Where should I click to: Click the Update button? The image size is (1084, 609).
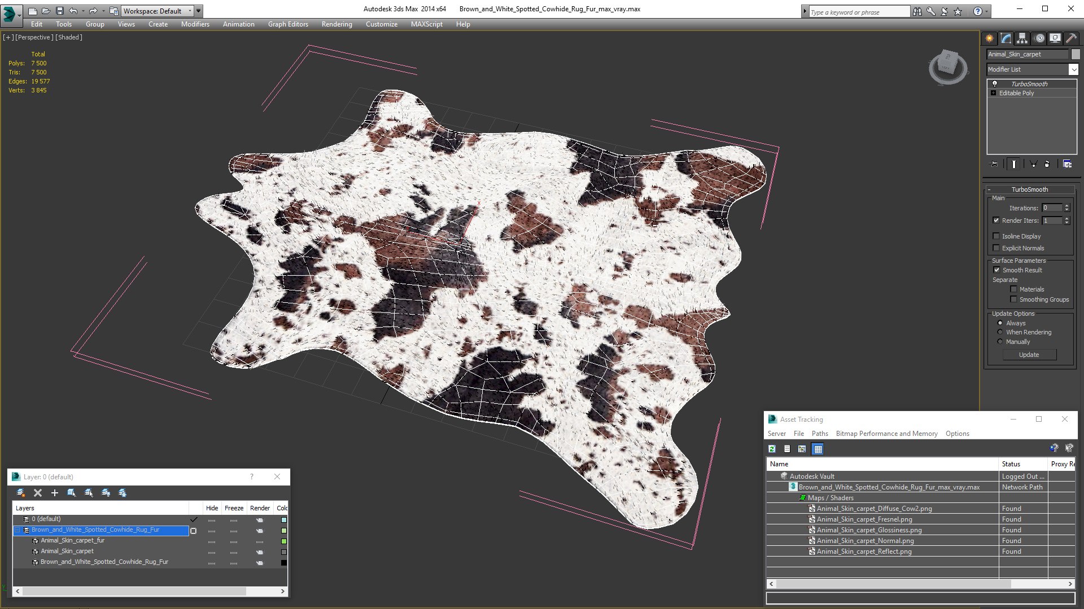[x=1029, y=355]
